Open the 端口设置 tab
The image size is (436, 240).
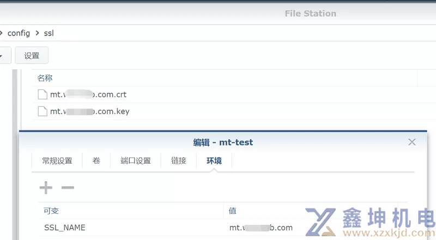click(135, 161)
